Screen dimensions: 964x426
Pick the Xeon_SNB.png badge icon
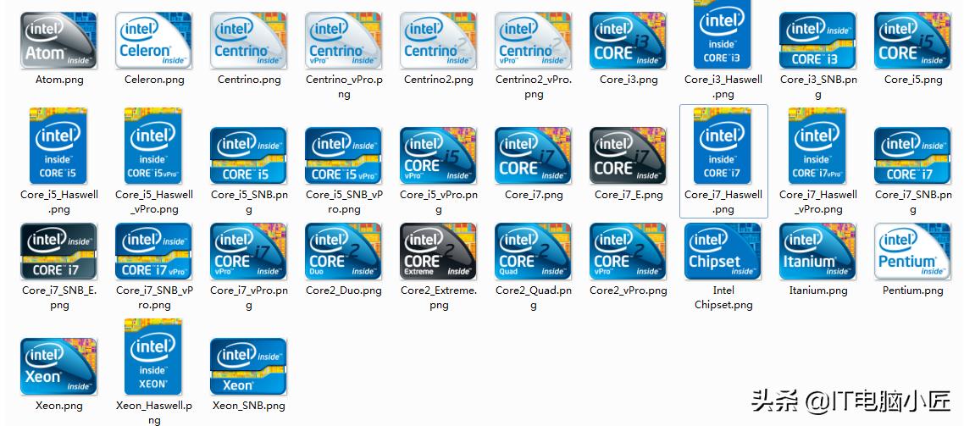[x=248, y=367]
